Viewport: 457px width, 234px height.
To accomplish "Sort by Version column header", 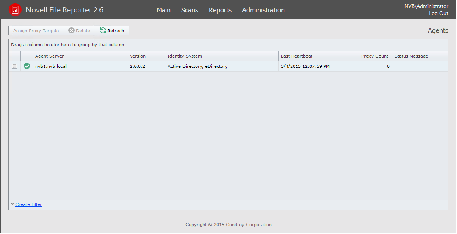I will [x=138, y=56].
